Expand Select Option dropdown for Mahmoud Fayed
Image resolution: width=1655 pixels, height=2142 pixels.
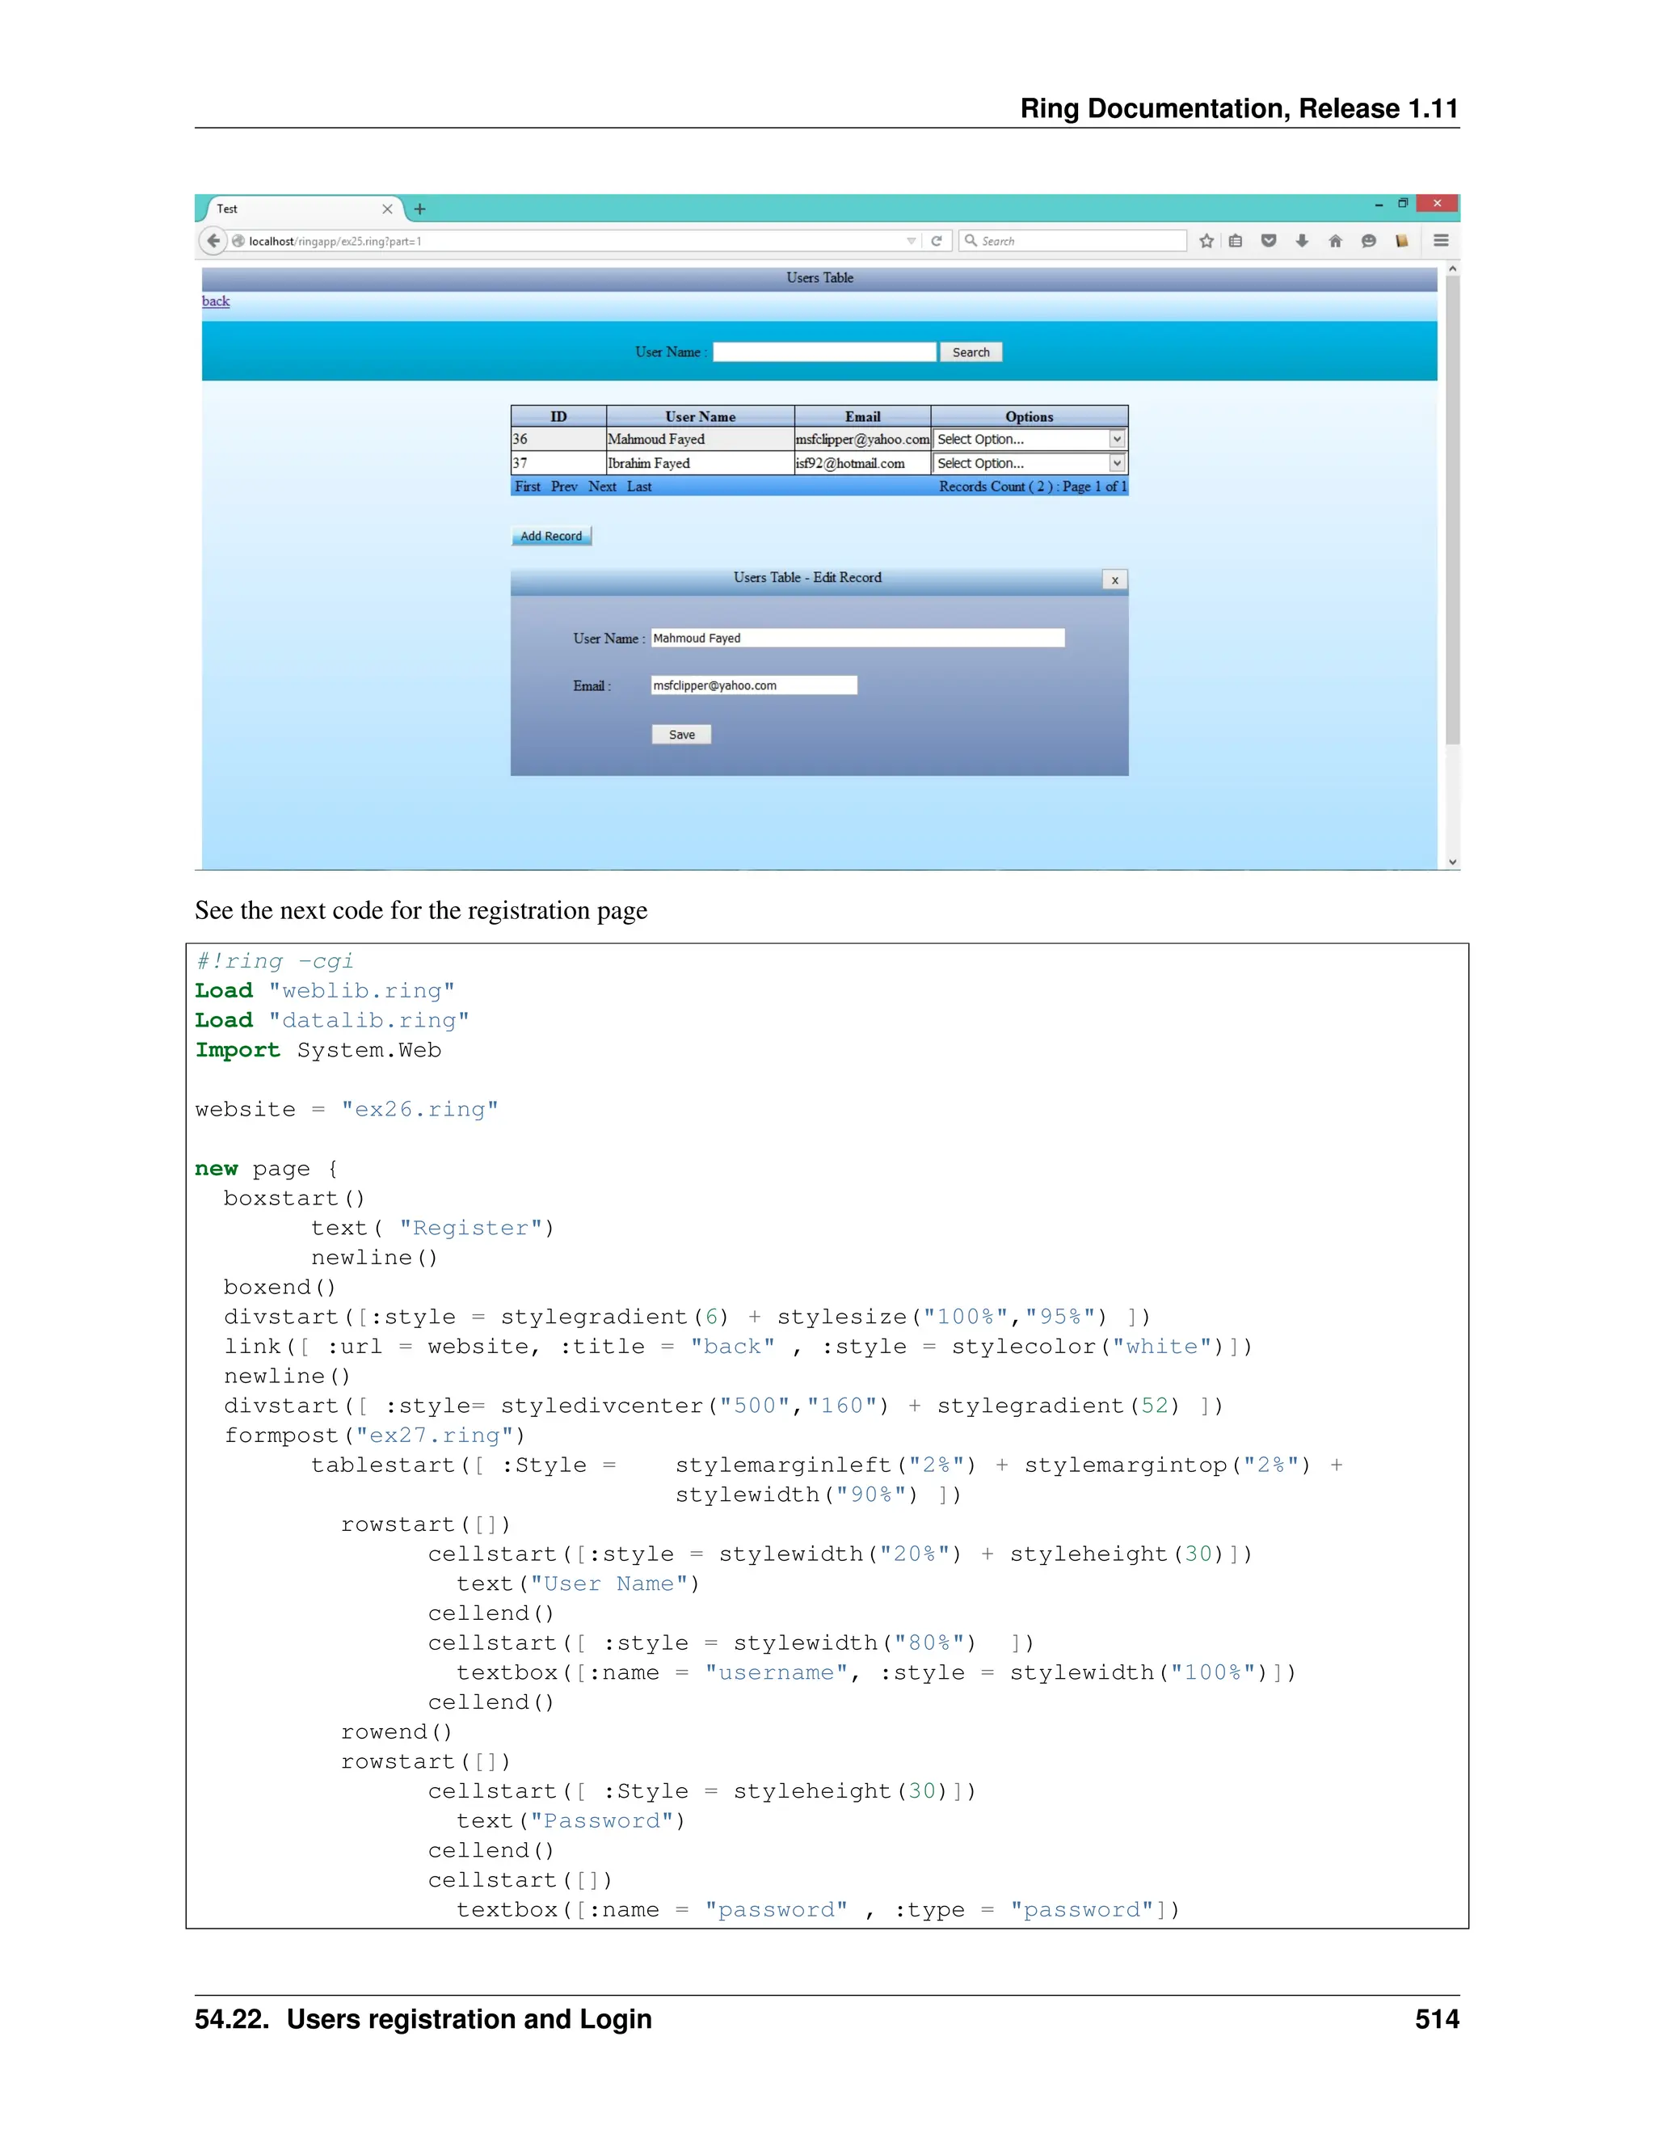pos(1116,440)
